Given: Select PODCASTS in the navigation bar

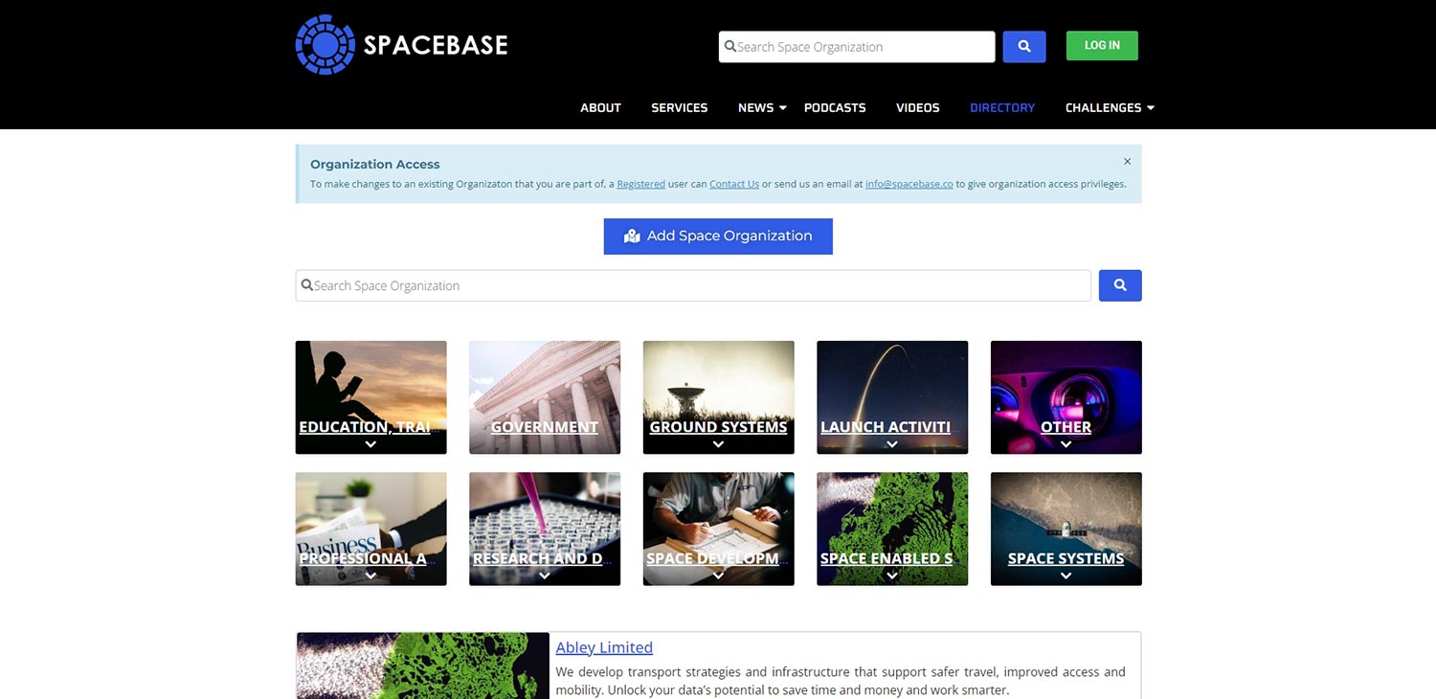Looking at the screenshot, I should coord(834,107).
